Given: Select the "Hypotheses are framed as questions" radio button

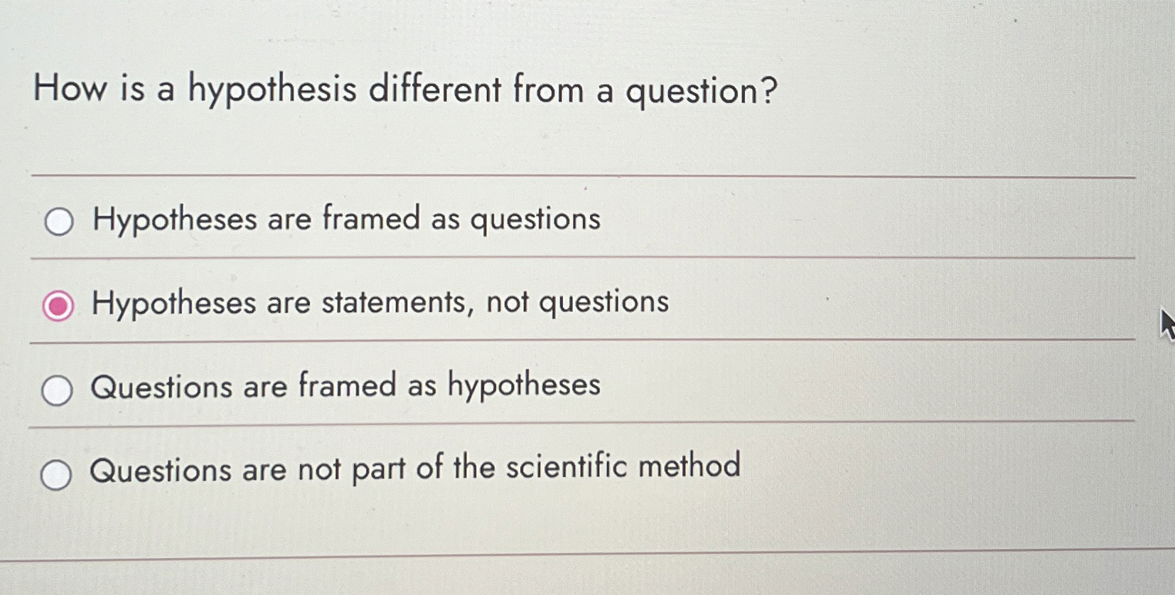Looking at the screenshot, I should click(57, 223).
